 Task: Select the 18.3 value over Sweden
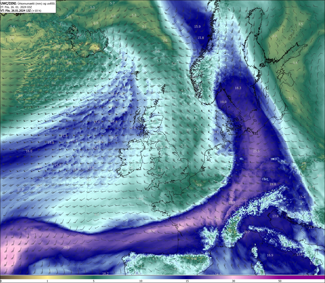click(238, 88)
